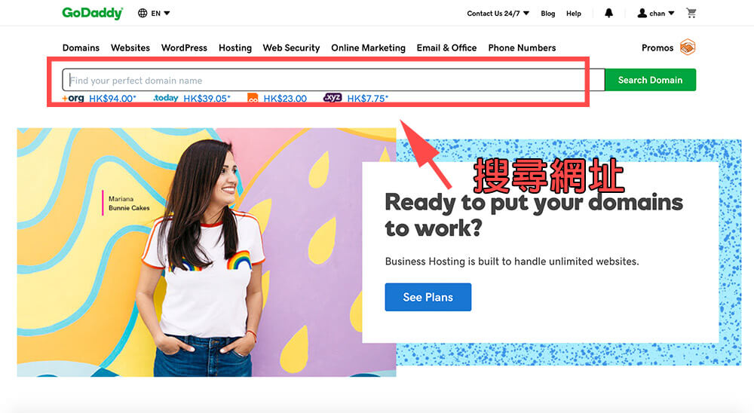This screenshot has height=413, width=754.
Task: Open the shopping cart icon
Action: click(x=691, y=13)
